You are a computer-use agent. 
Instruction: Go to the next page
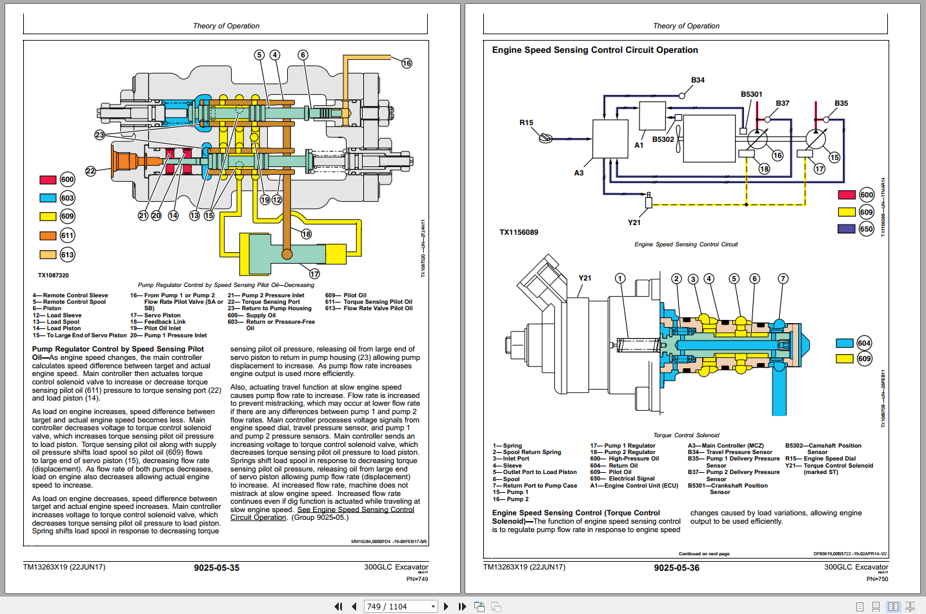point(446,606)
